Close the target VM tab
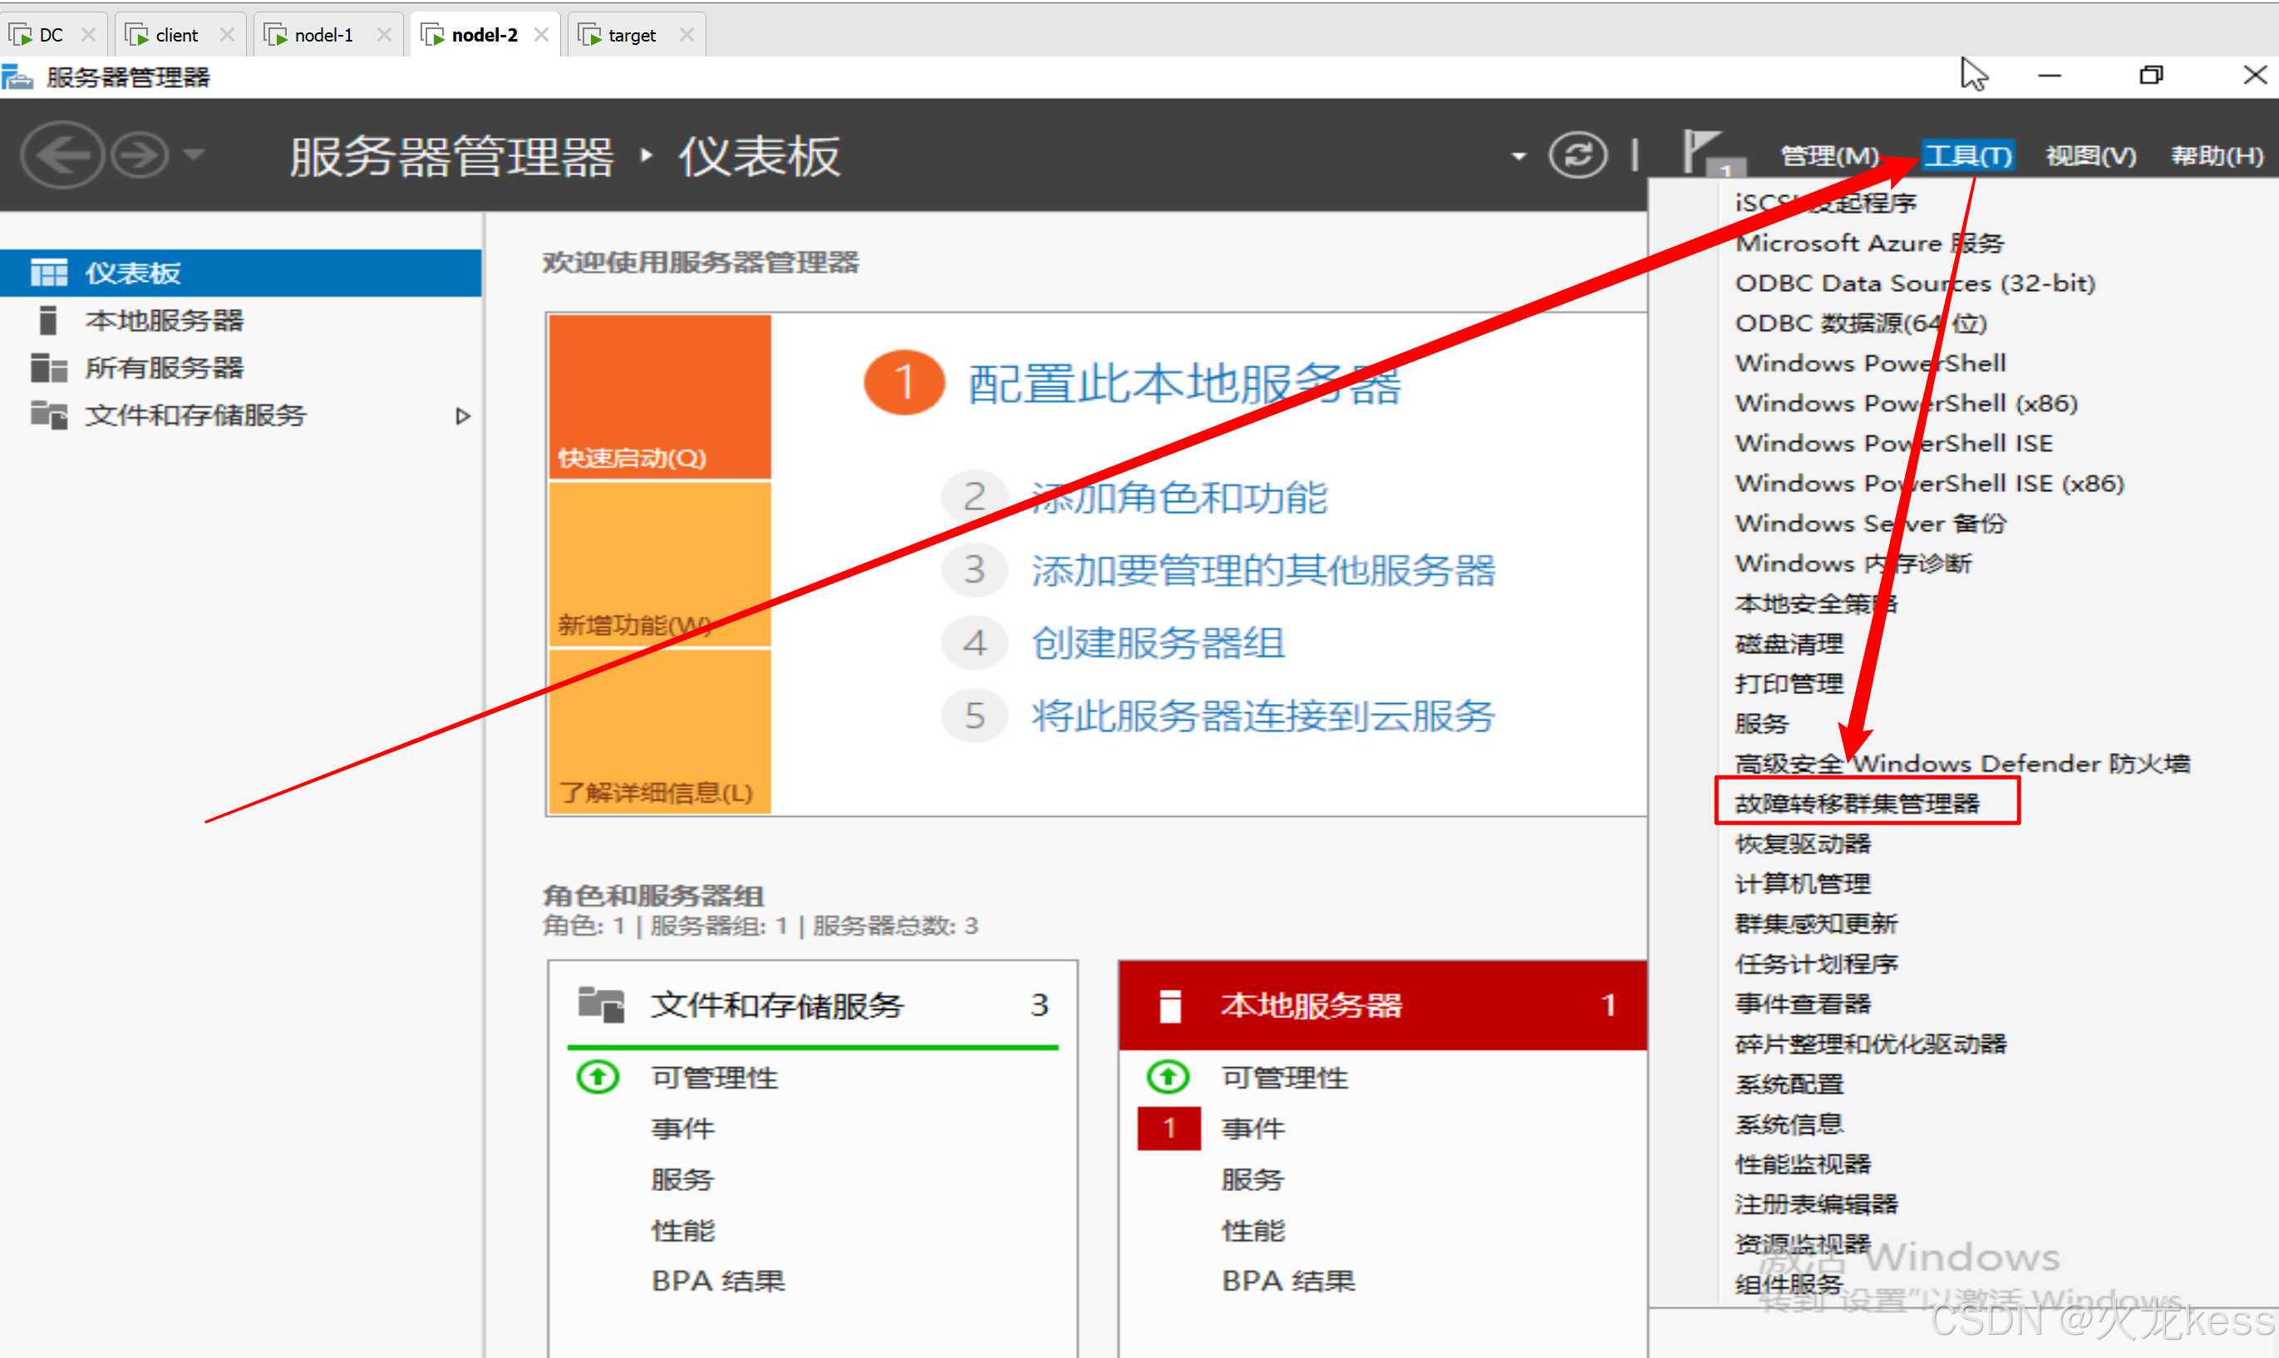Image resolution: width=2279 pixels, height=1358 pixels. tap(687, 35)
